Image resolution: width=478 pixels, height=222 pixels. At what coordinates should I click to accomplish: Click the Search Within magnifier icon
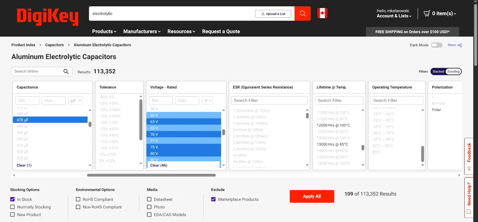[x=66, y=71]
